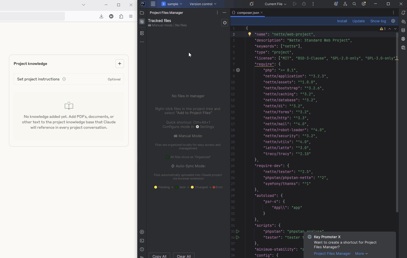This screenshot has height=258, width=407.
Task: Open composer settings gear in editor banner
Action: point(393,21)
